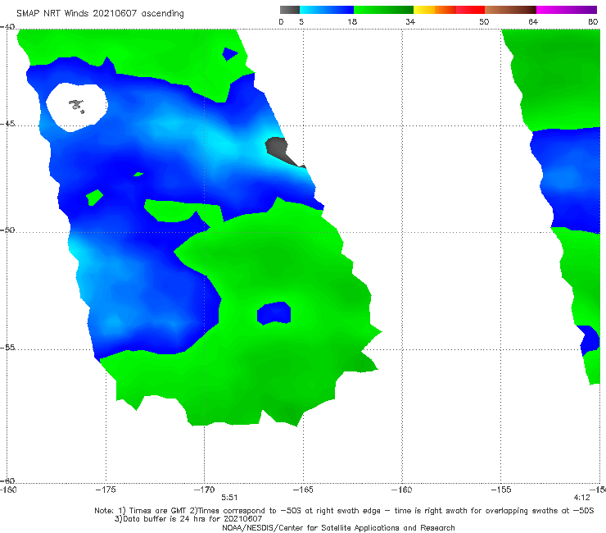Click the cyan-to-blue segment of the color bar
606x533 pixels.
[327, 10]
